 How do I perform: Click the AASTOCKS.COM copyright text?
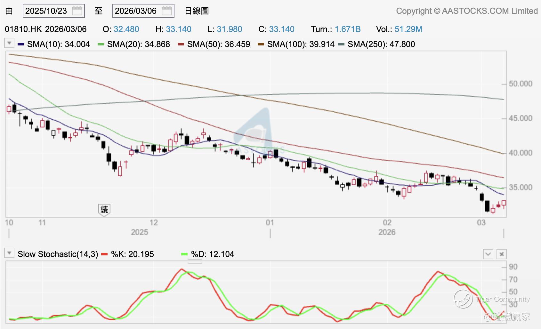point(467,11)
